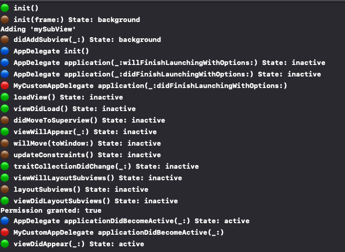Click the green circle beside init()
The image size is (345, 252).
pyautogui.click(x=5, y=8)
